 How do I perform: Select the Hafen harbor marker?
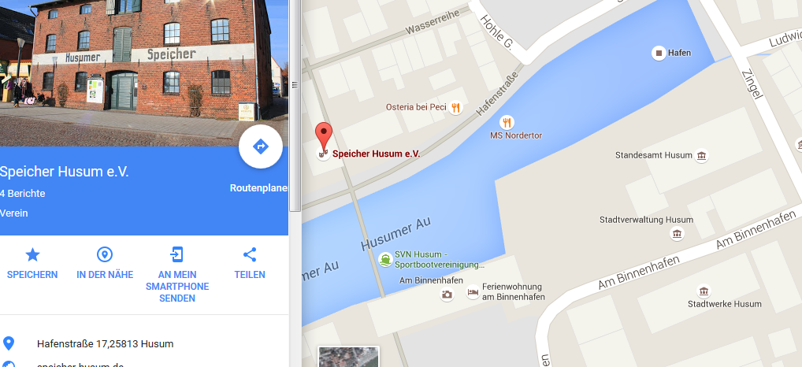(659, 53)
